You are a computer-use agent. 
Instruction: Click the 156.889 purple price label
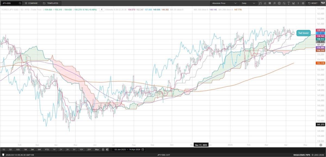320,48
